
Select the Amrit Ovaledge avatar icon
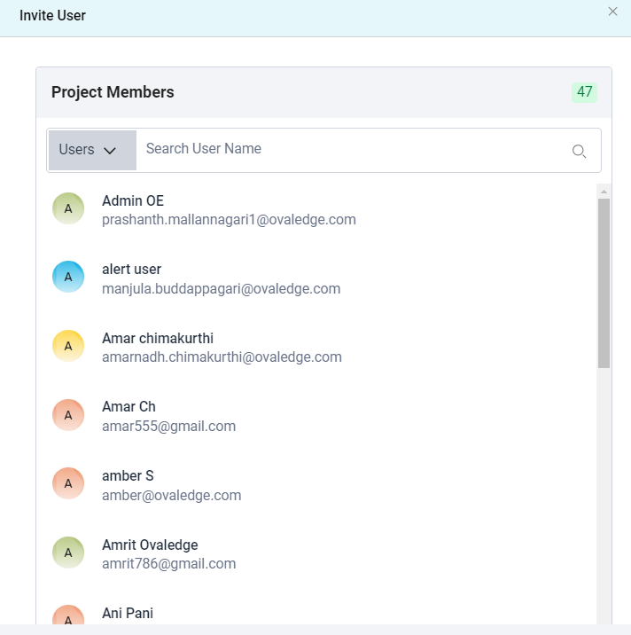point(68,553)
